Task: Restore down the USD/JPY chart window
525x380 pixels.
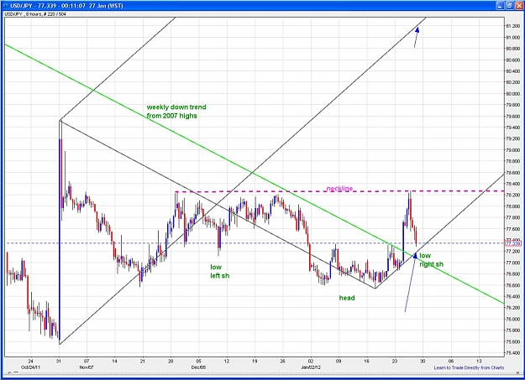Action: click(x=509, y=5)
